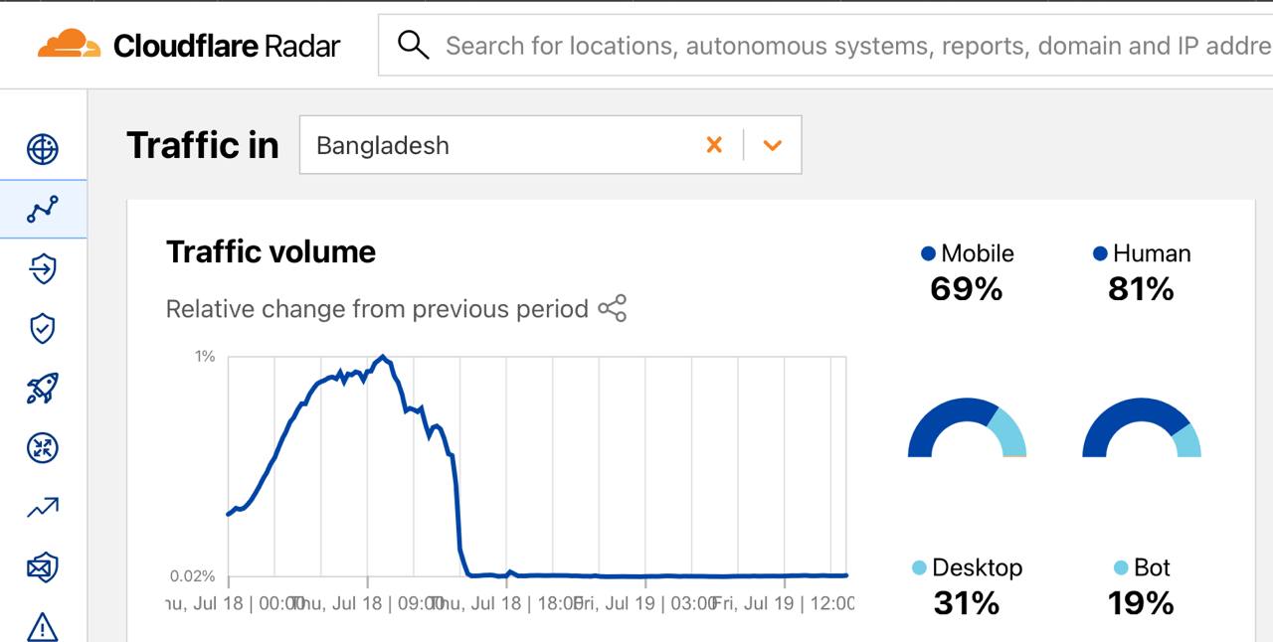Click the search magnifier icon
This screenshot has height=642, width=1273.
pyautogui.click(x=413, y=45)
